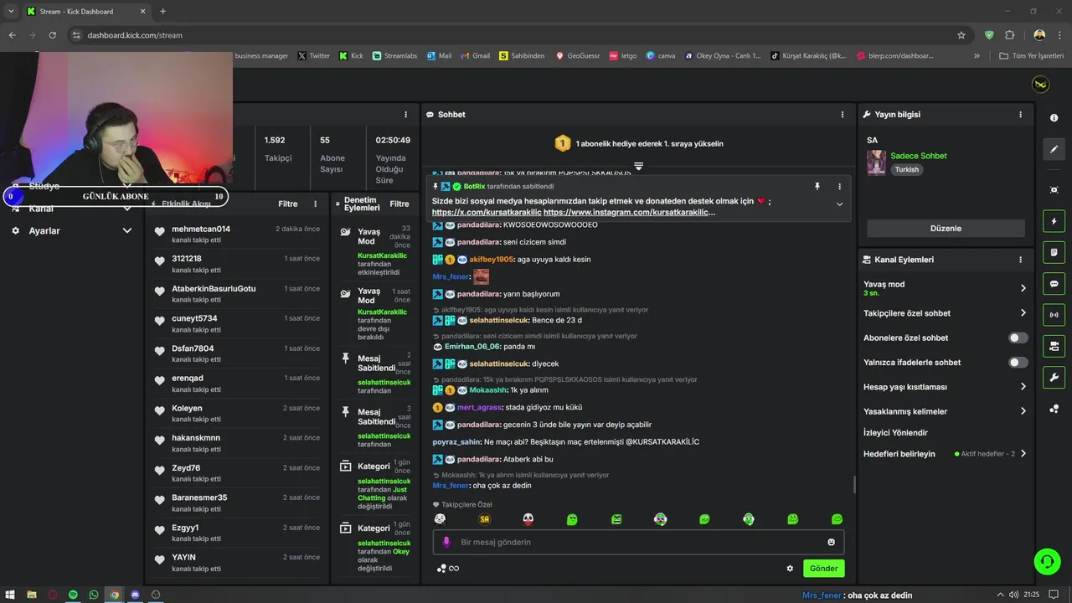
Task: Open the Streamlabs bookmark
Action: click(x=394, y=56)
